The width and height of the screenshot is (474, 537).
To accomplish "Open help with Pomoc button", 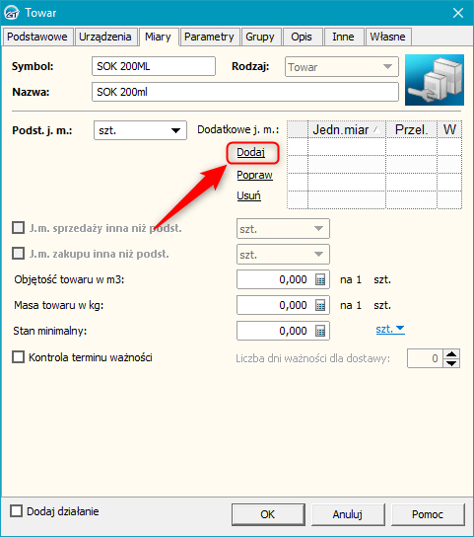I will 428,514.
